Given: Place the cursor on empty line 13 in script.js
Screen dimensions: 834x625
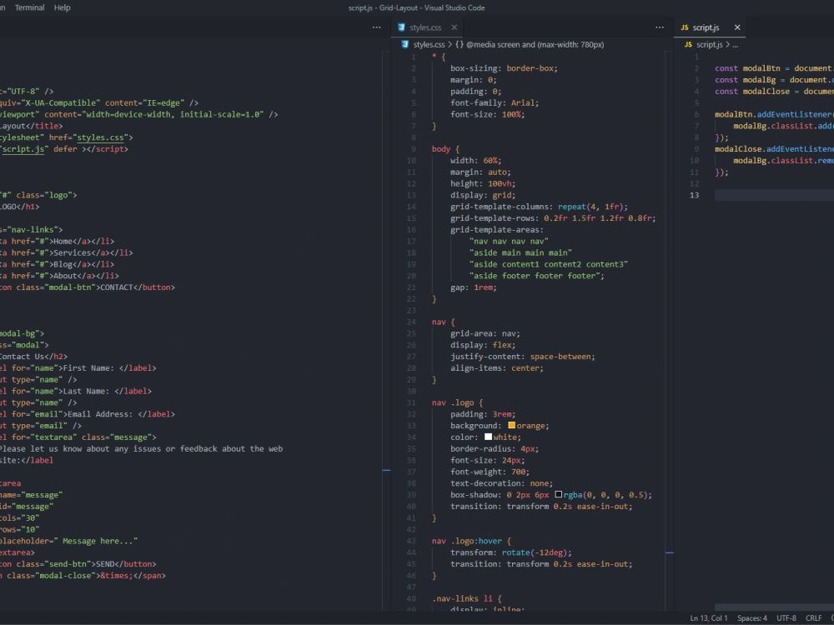Looking at the screenshot, I should click(774, 195).
